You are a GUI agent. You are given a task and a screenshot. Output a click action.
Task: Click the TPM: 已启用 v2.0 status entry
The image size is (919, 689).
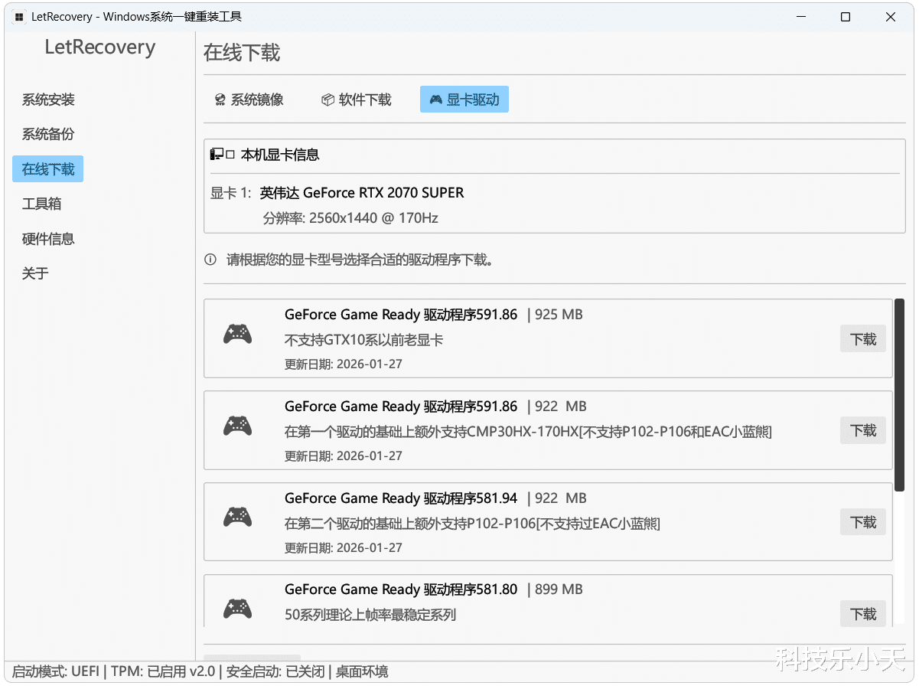(161, 672)
